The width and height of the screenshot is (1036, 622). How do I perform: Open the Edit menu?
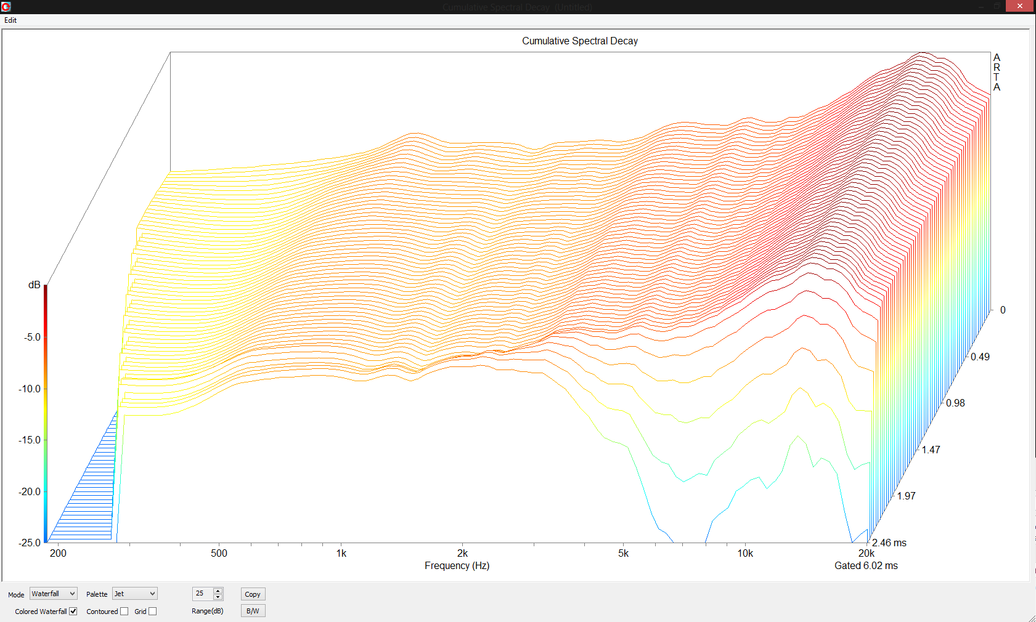10,20
